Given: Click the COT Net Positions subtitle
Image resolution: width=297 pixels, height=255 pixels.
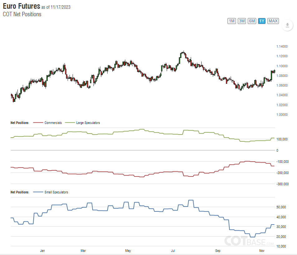Looking at the screenshot, I should point(22,14).
